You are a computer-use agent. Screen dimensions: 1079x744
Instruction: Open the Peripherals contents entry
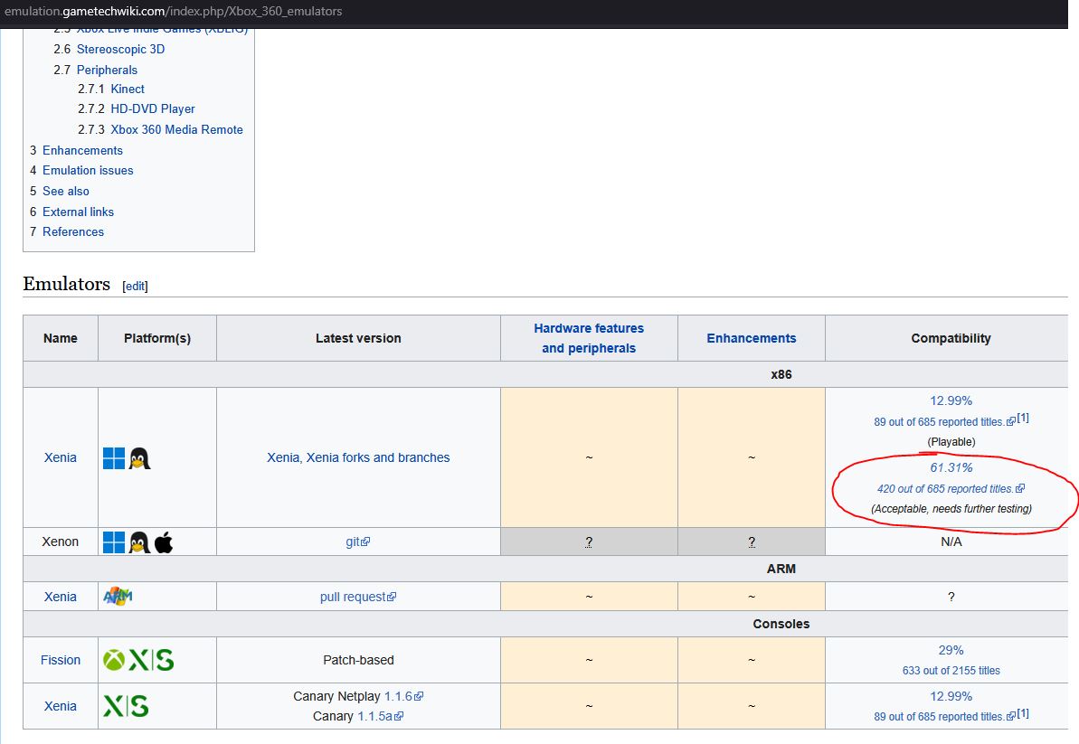[107, 71]
